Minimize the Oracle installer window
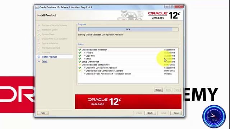The image size is (230, 129). tap(167, 6)
